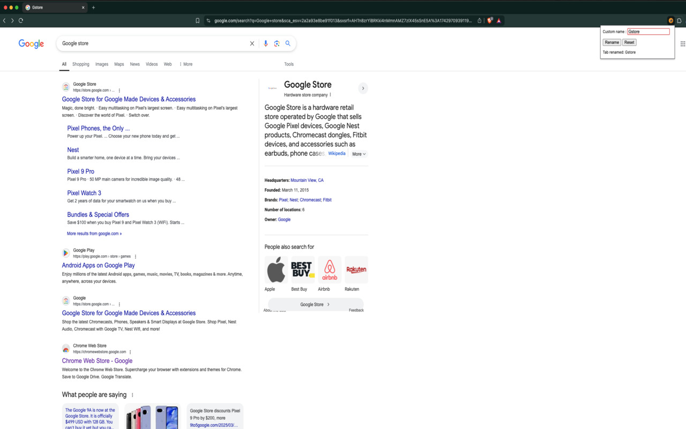Reload the page with the refresh icon
The height and width of the screenshot is (429, 686).
pyautogui.click(x=21, y=20)
